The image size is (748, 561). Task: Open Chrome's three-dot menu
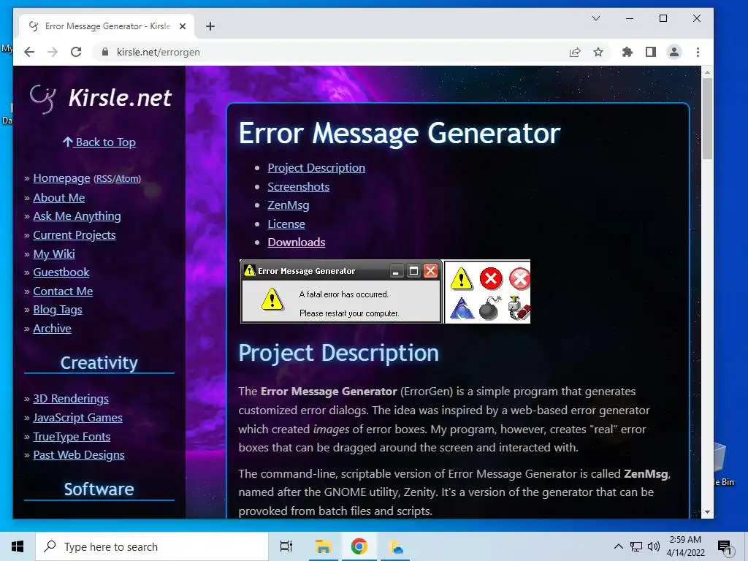tap(698, 52)
